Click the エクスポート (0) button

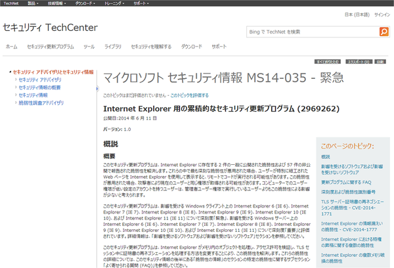[359, 62]
